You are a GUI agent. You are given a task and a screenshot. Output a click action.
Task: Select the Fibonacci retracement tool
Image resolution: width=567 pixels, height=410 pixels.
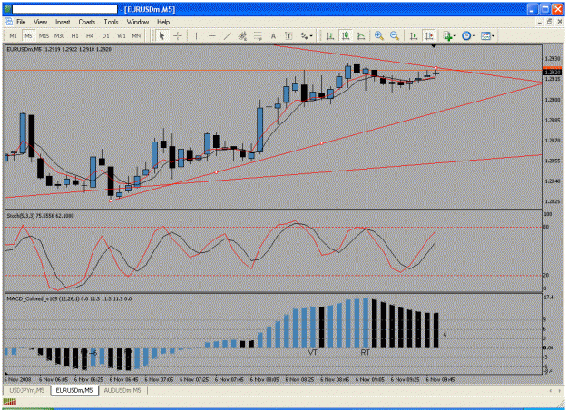click(x=258, y=35)
